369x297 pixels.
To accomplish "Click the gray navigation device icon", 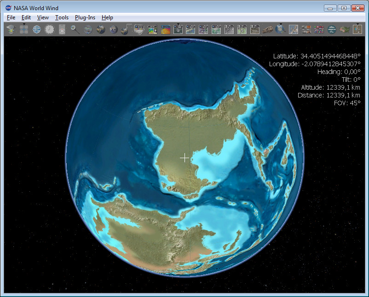I will click(62, 29).
